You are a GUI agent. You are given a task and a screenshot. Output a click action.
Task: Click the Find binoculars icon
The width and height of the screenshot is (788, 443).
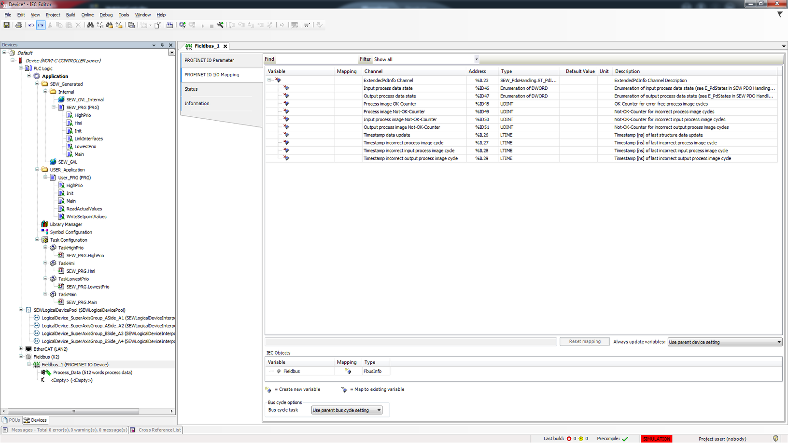coord(90,25)
